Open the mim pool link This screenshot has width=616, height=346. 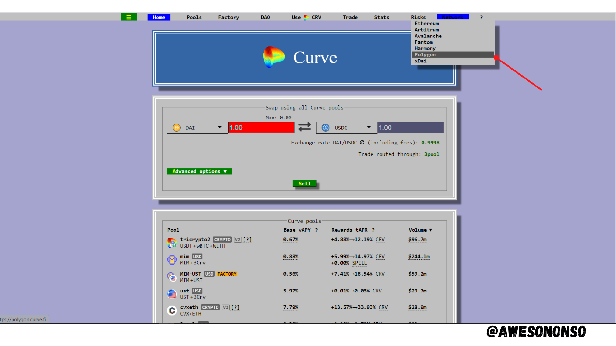[x=184, y=256]
